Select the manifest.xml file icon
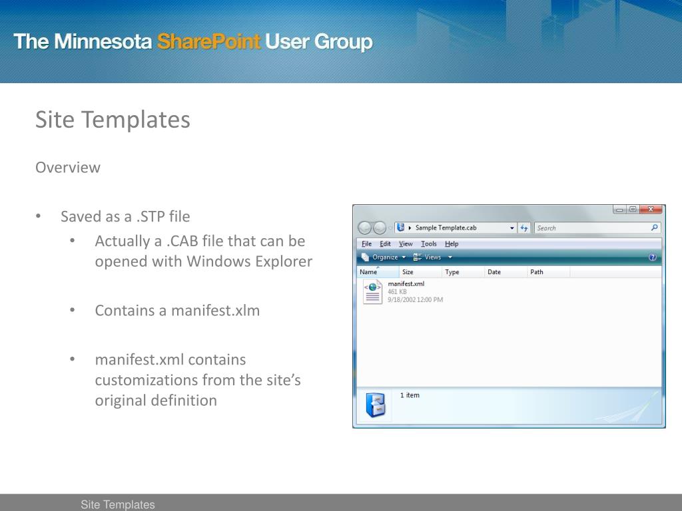Screen dimensions: 682x511 coord(373,292)
